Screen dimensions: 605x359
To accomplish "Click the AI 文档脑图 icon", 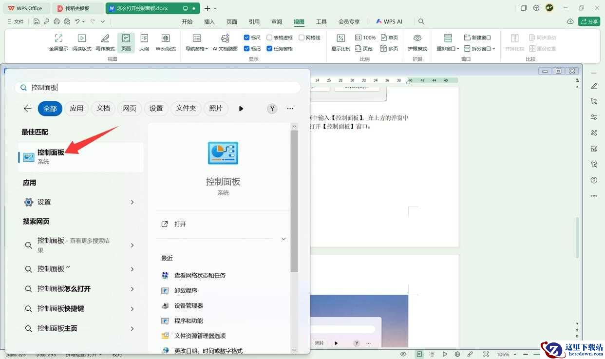I will tap(225, 42).
